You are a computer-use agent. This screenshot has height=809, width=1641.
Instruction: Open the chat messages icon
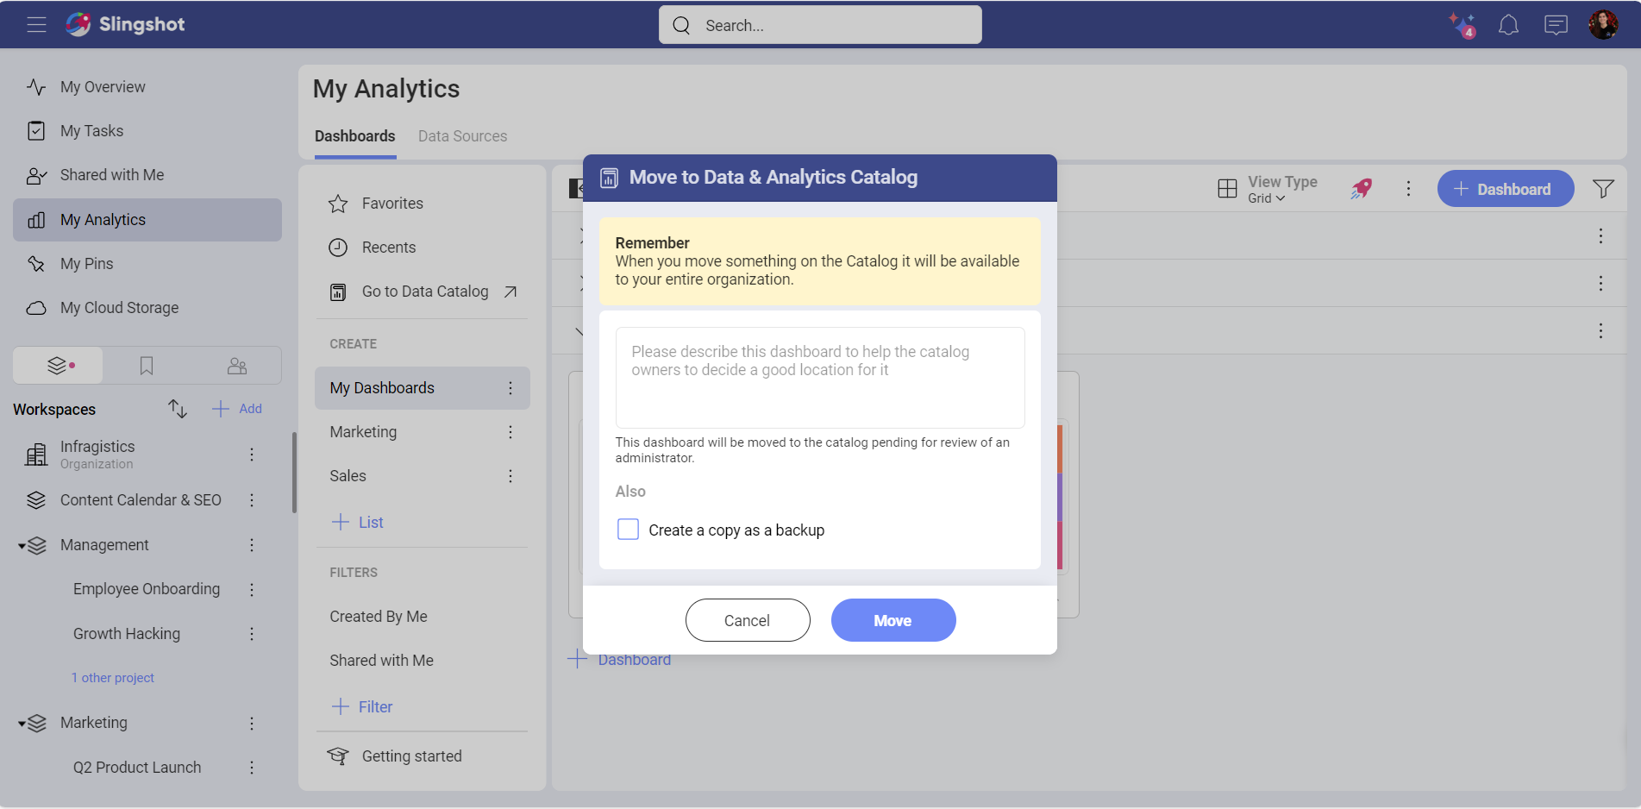[1556, 25]
